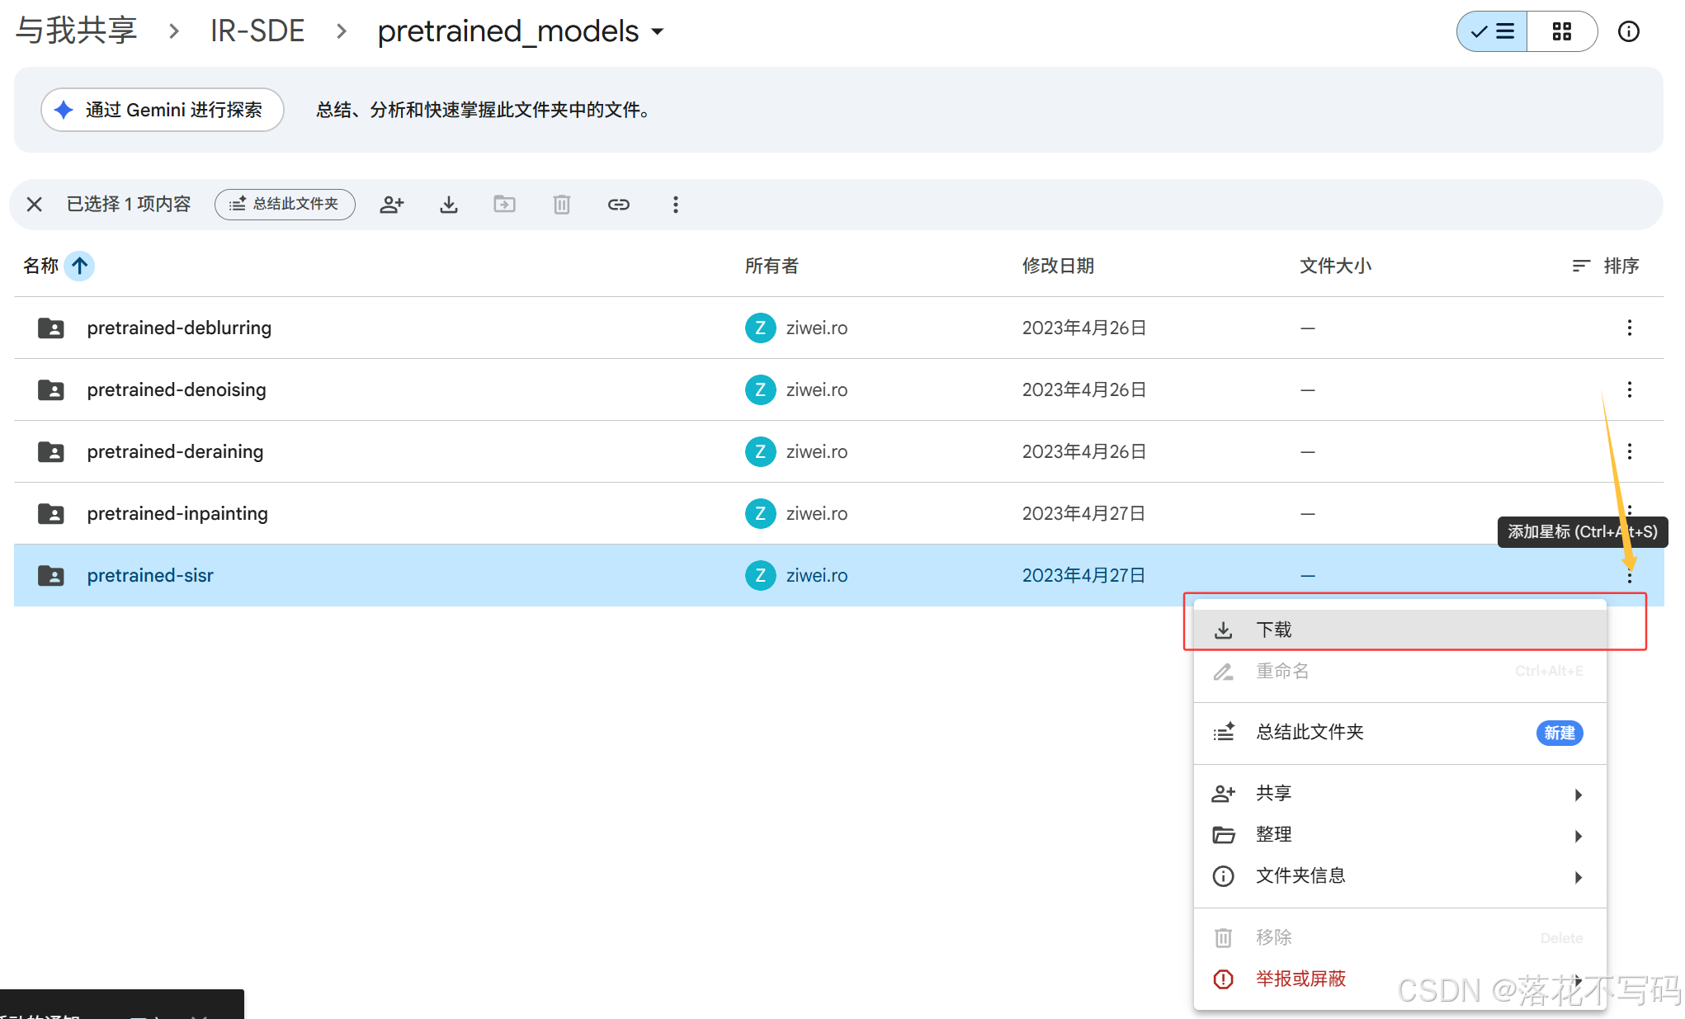This screenshot has width=1685, height=1019.
Task: Open the pretrained-denoising folder row
Action: tap(177, 389)
